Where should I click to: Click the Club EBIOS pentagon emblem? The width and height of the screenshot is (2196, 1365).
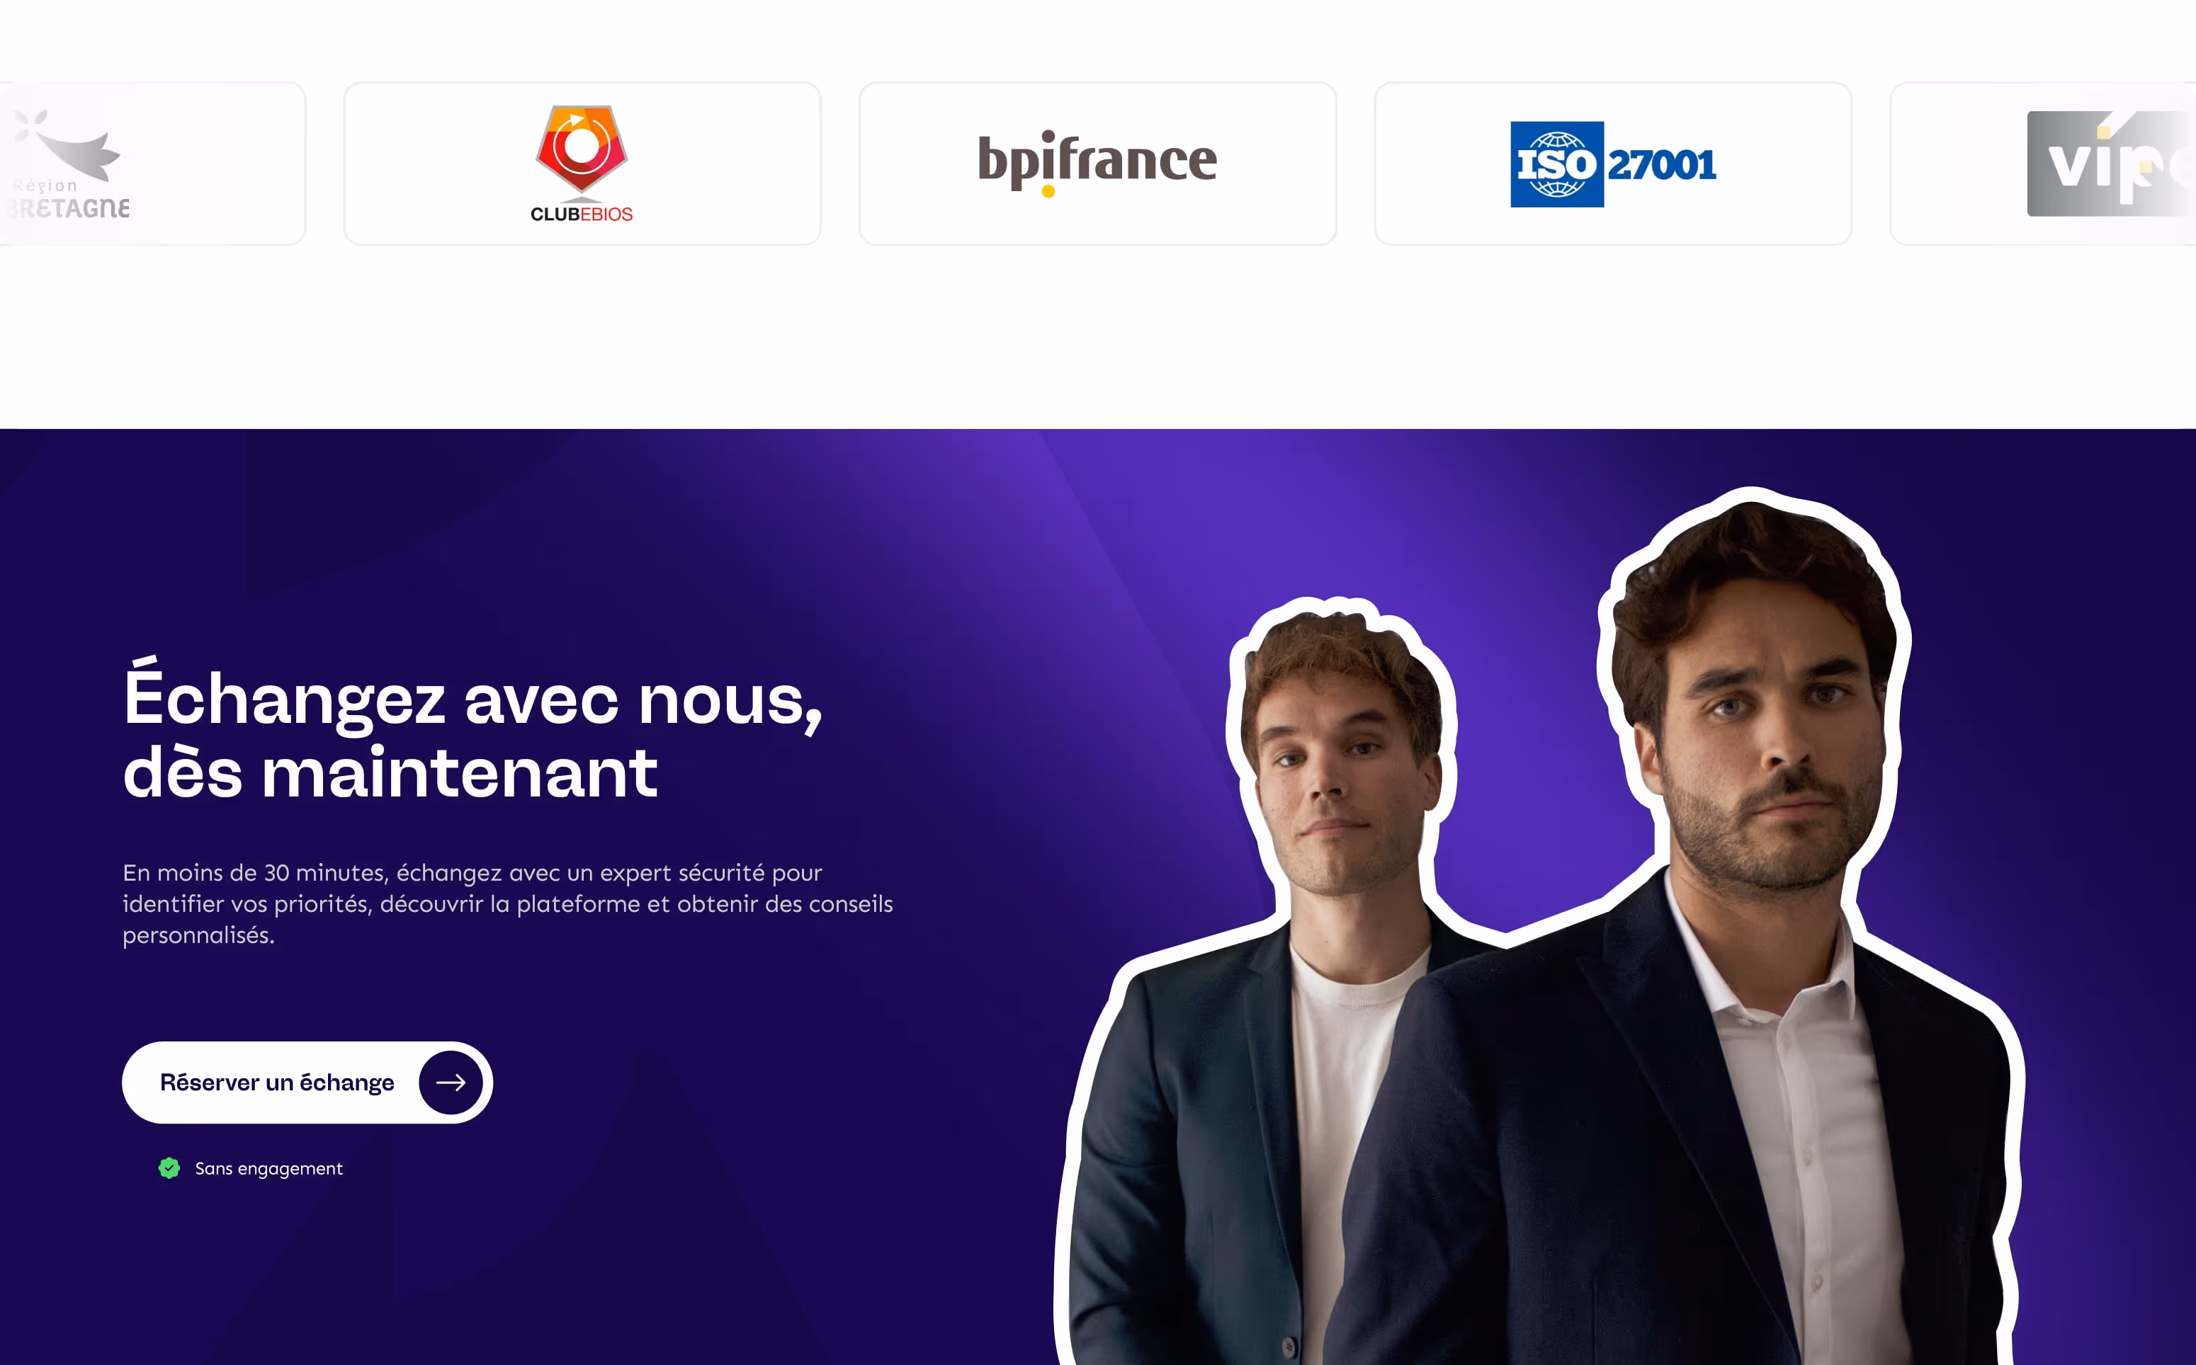point(582,150)
